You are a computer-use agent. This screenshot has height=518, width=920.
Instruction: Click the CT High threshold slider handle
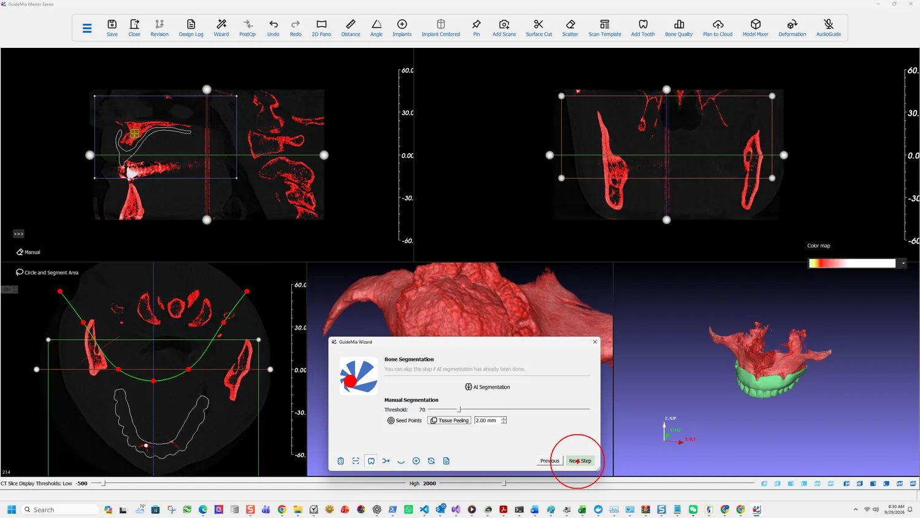[504, 484]
